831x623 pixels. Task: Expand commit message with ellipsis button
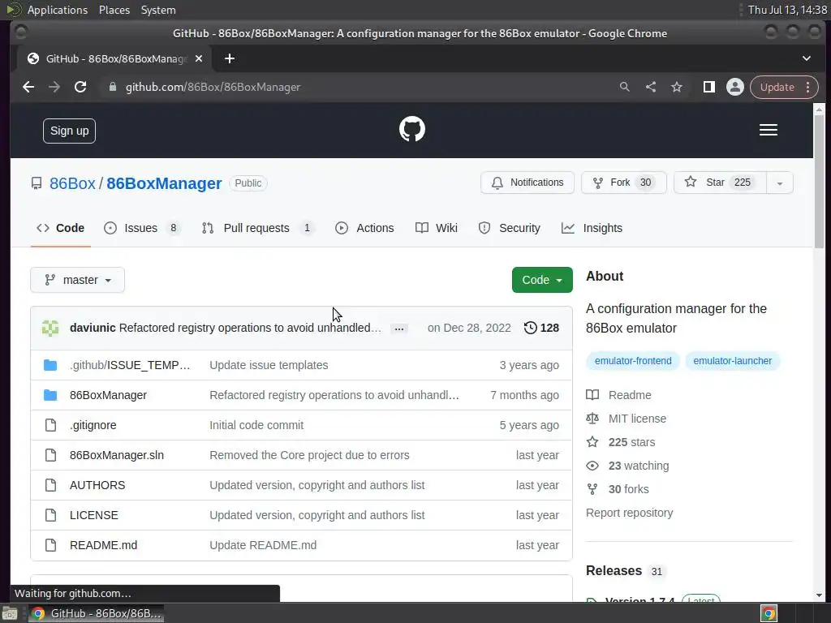point(399,329)
